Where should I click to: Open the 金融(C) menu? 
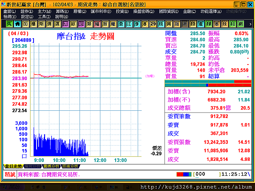click(190, 11)
